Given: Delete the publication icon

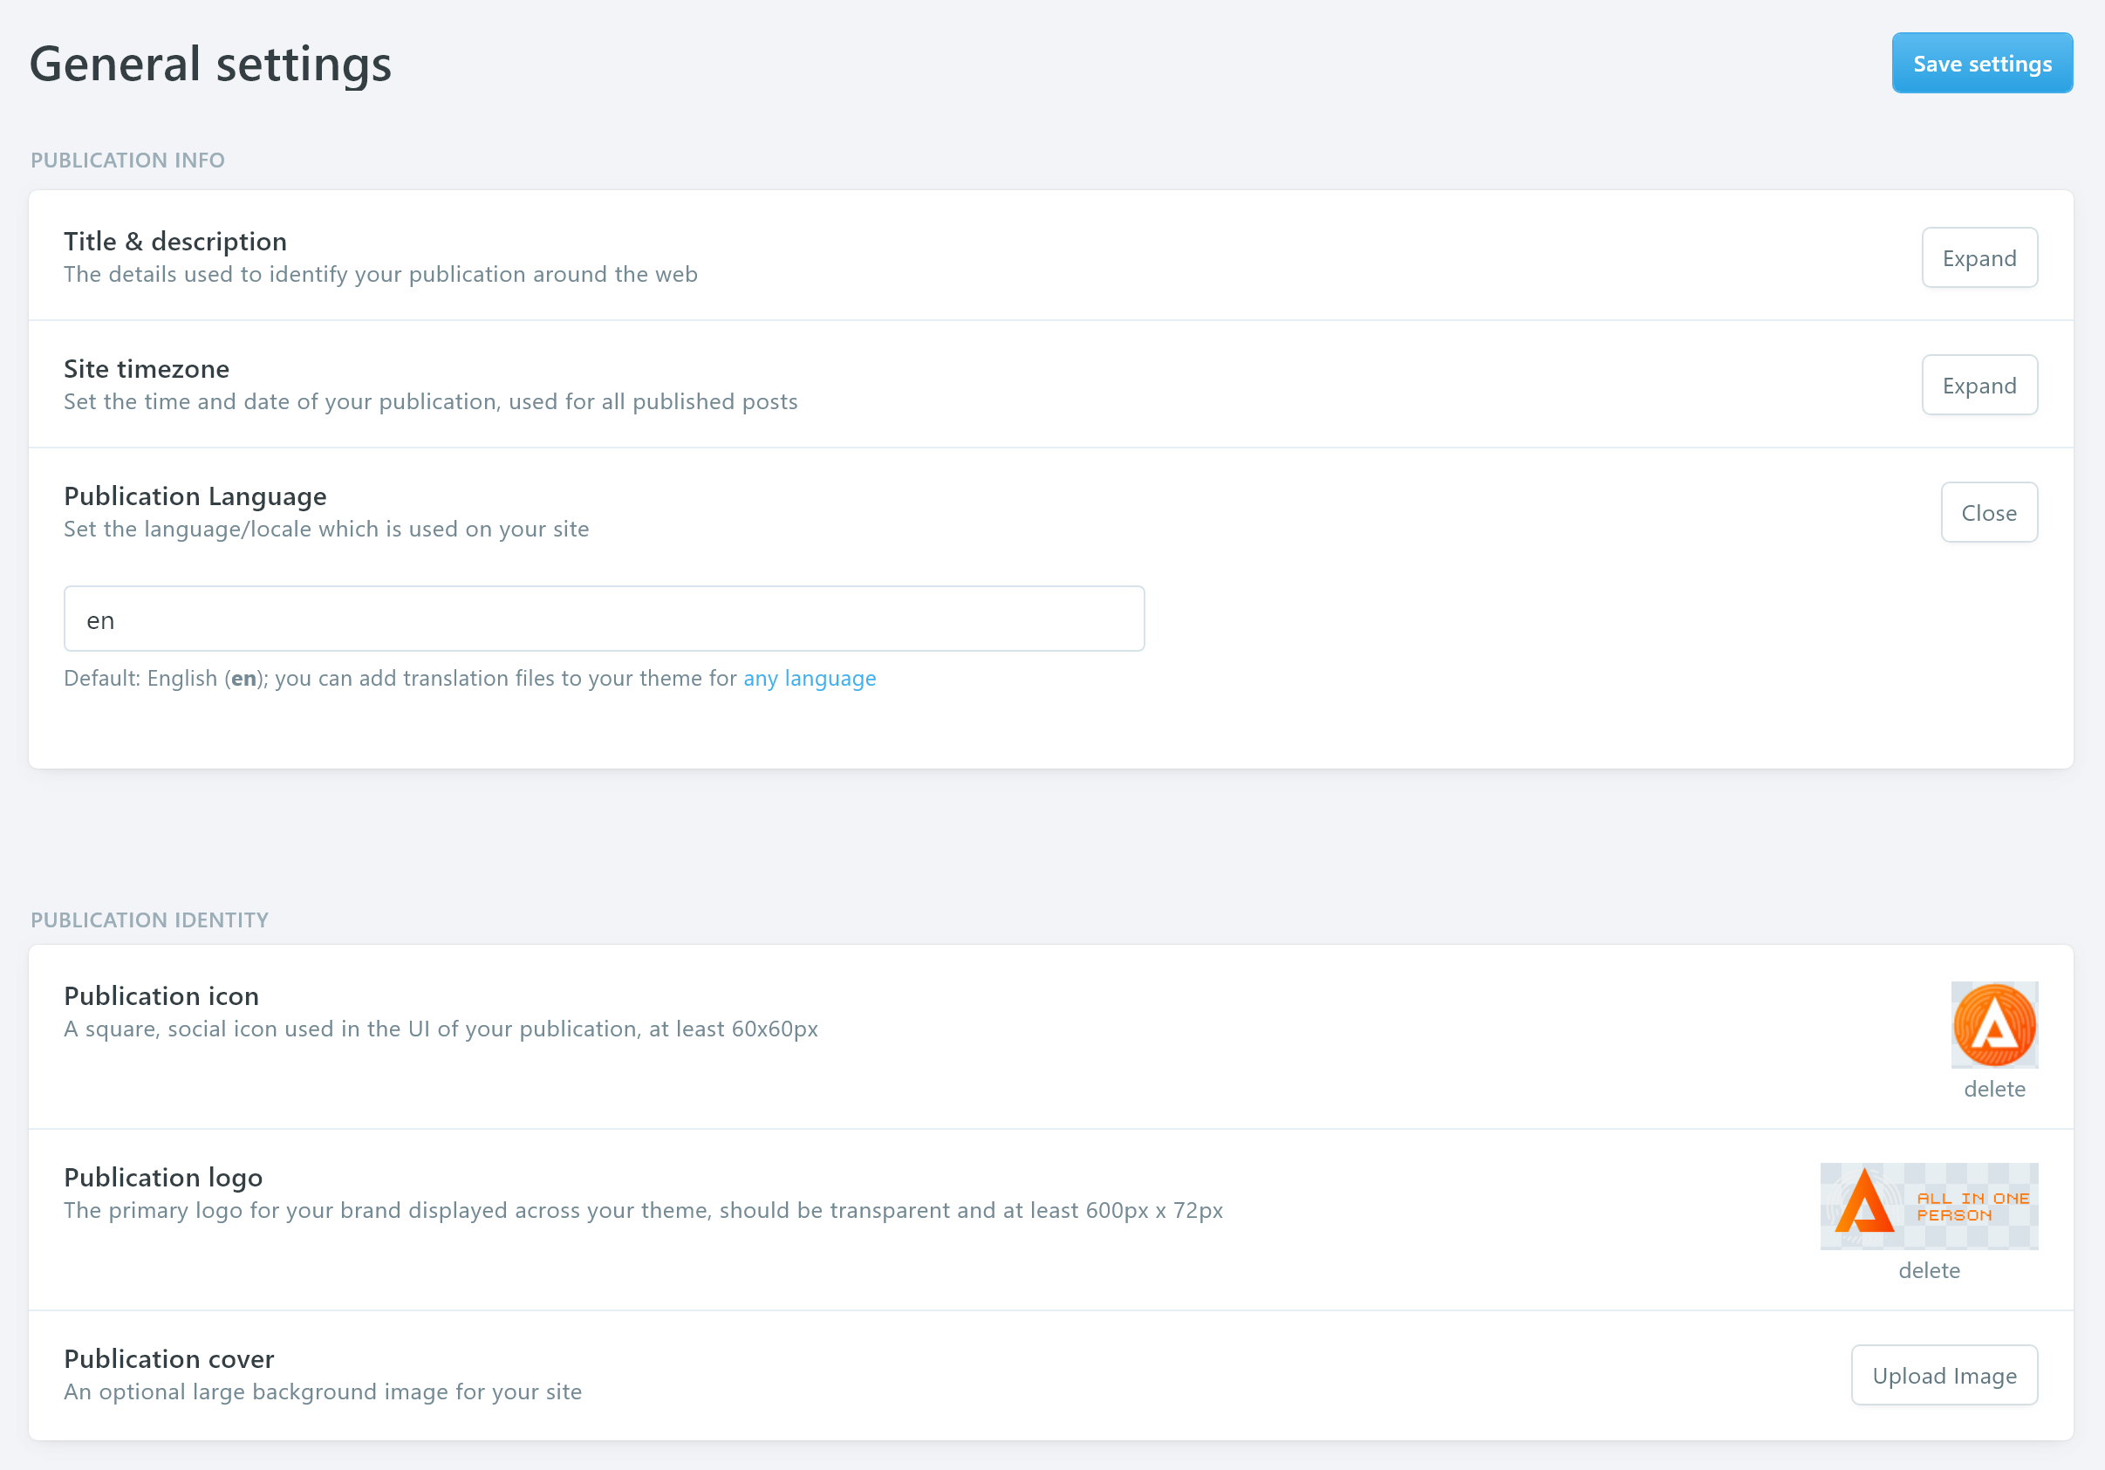Looking at the screenshot, I should [1993, 1089].
